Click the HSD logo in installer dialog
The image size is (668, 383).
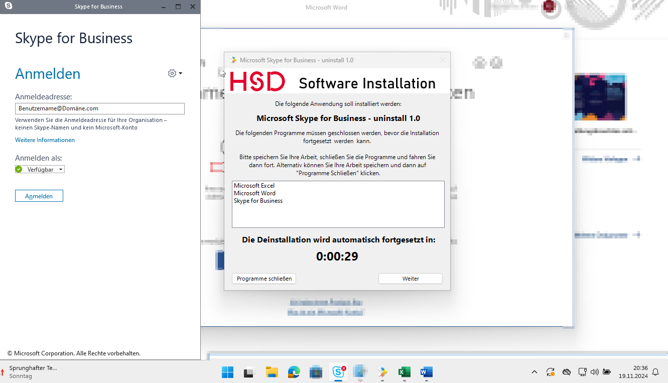pos(257,81)
